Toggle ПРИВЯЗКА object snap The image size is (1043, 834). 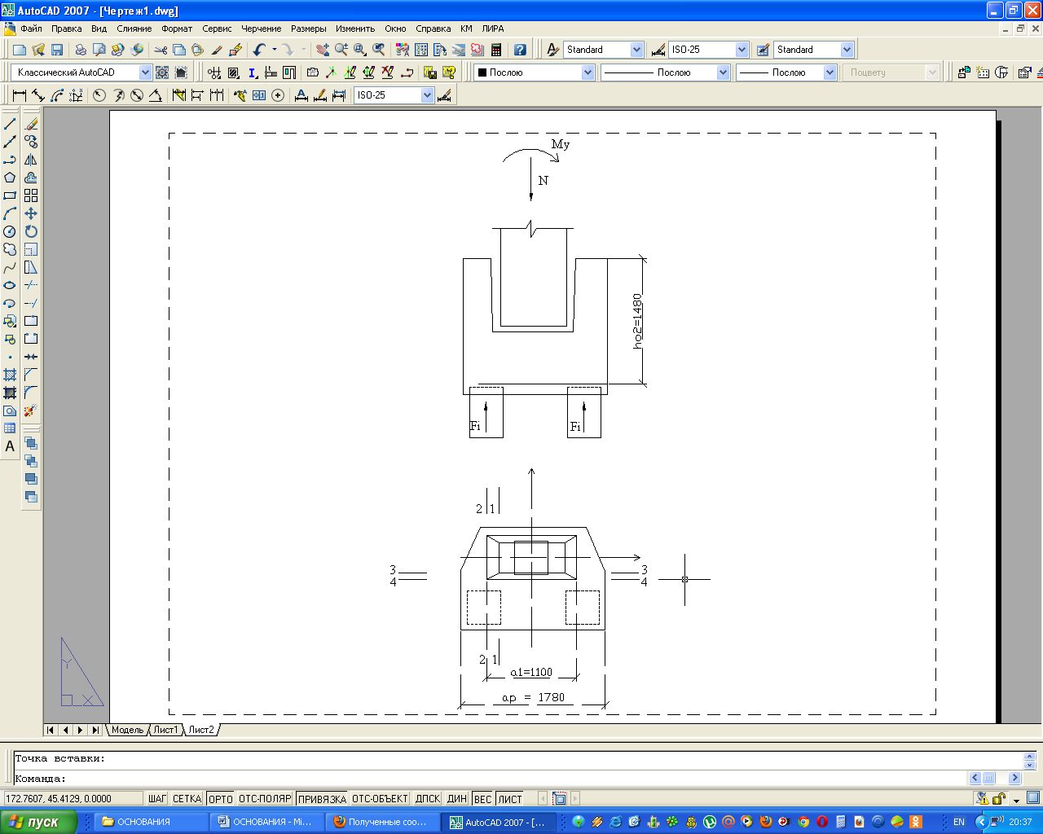pyautogui.click(x=322, y=799)
